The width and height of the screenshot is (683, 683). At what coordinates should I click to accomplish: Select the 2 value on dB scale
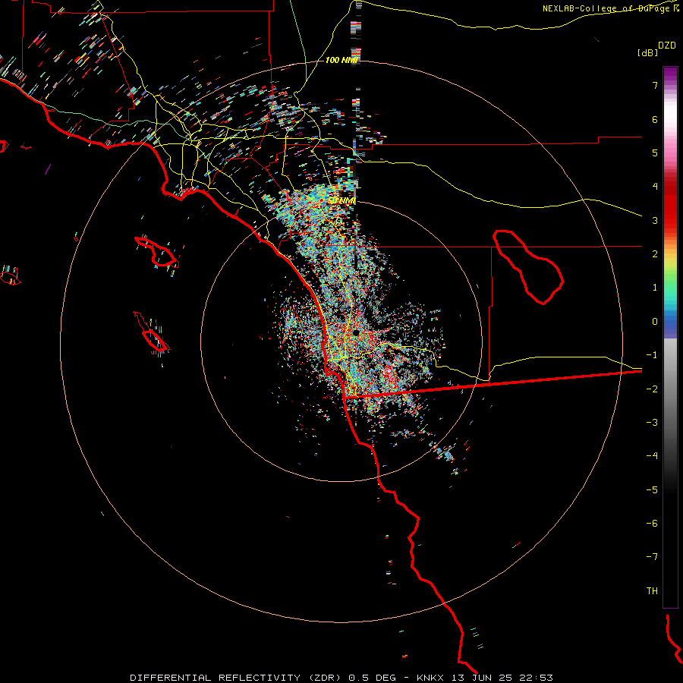click(x=655, y=254)
